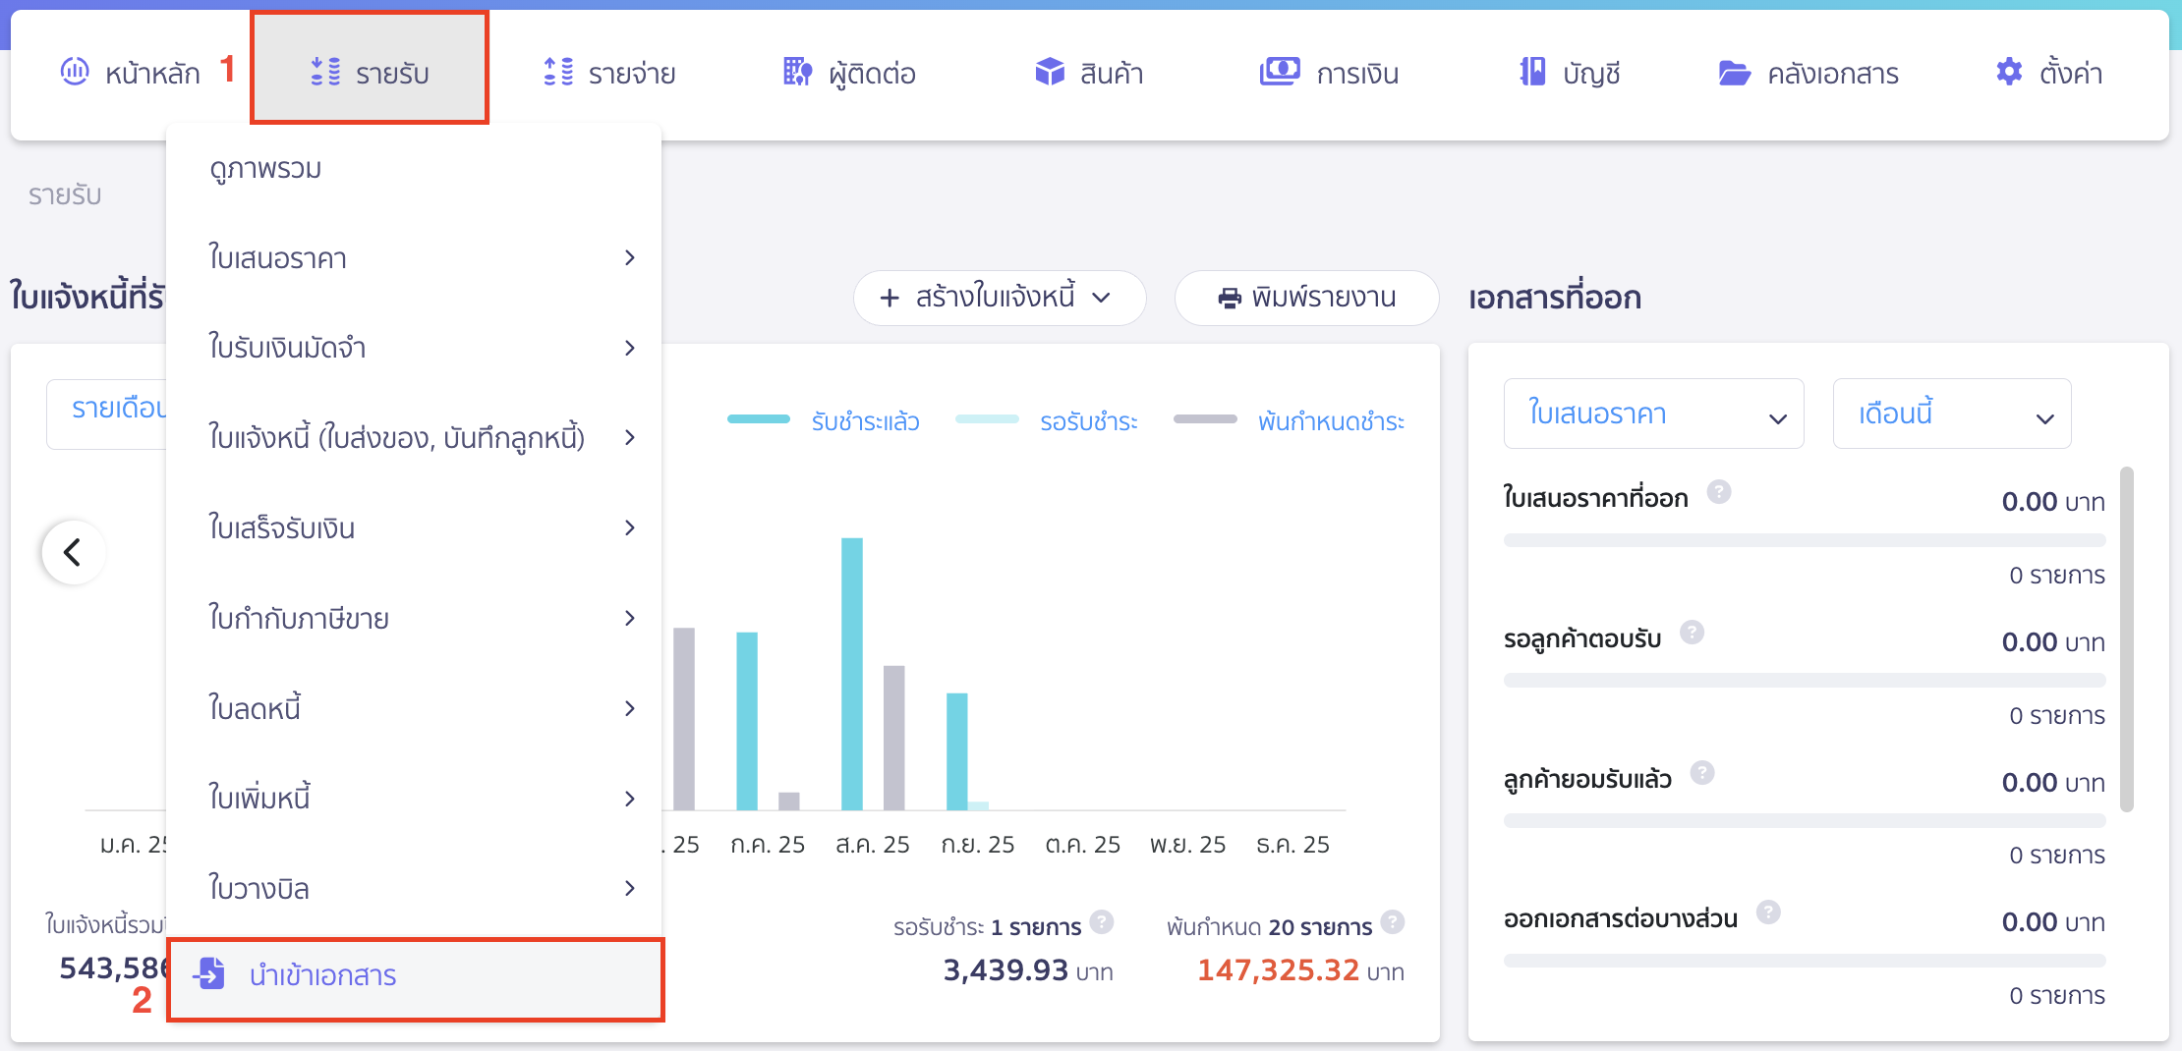2182x1051 pixels.
Task: Expand ใบเสนอราคา submenu arrow
Action: pyautogui.click(x=630, y=257)
